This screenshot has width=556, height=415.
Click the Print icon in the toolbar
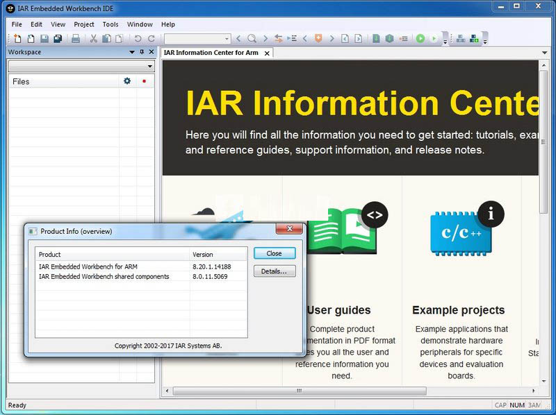tap(76, 40)
